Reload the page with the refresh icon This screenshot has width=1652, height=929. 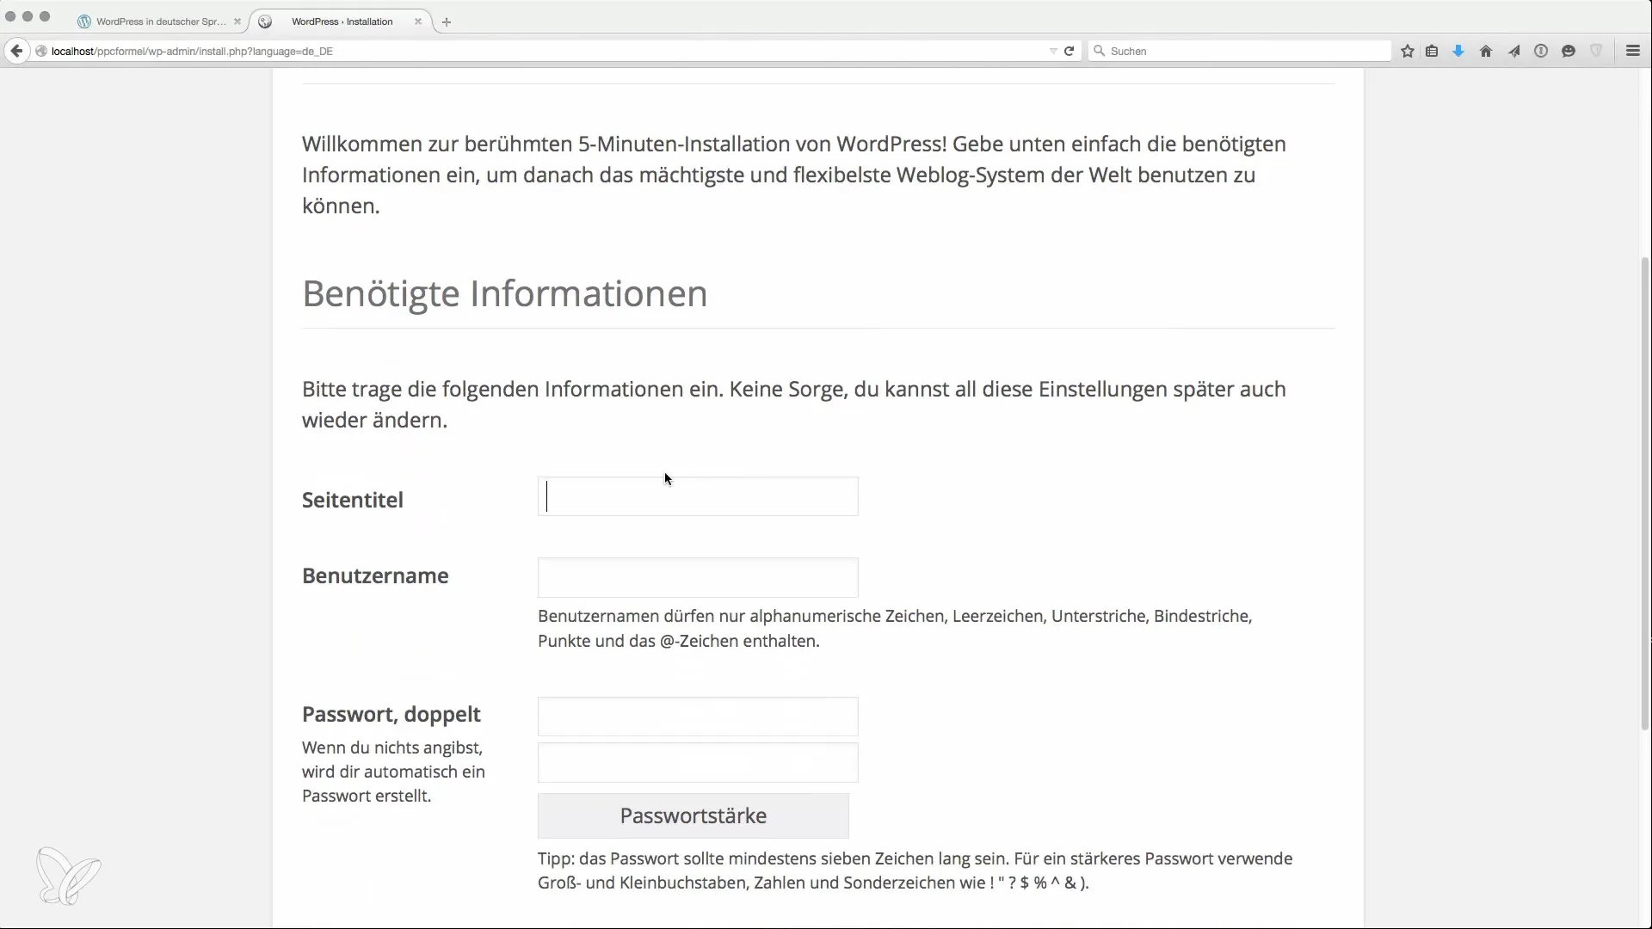click(1069, 51)
